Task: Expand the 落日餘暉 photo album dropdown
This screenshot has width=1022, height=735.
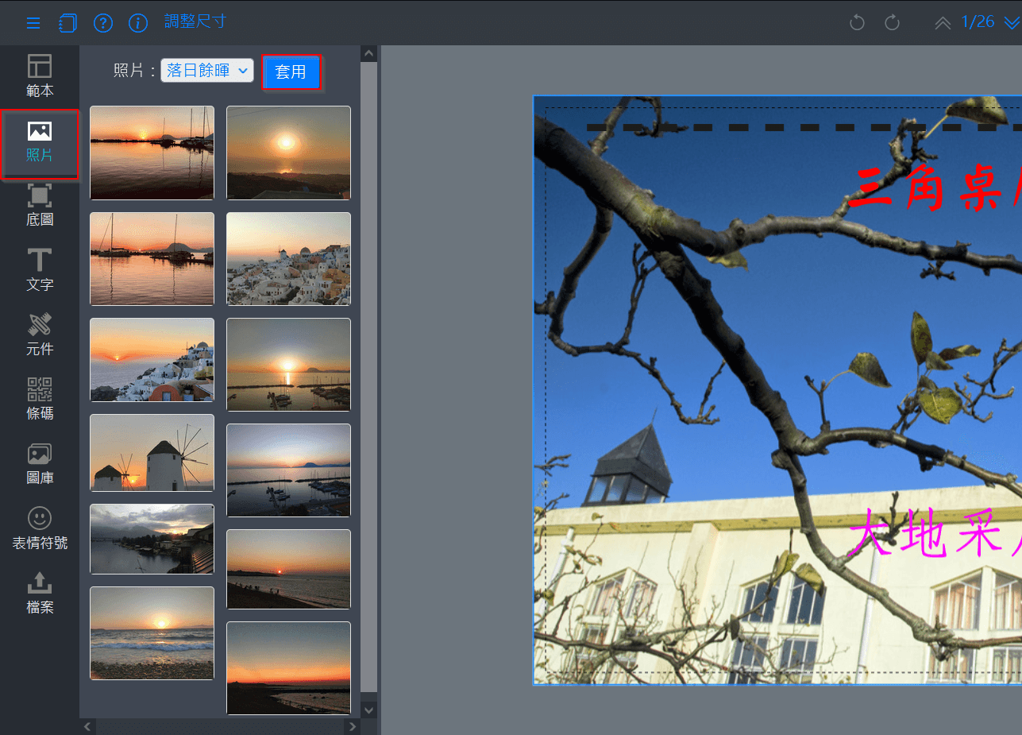Action: 207,71
